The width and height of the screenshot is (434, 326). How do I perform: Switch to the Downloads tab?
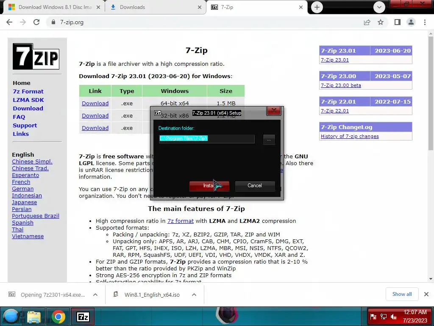pos(155,7)
